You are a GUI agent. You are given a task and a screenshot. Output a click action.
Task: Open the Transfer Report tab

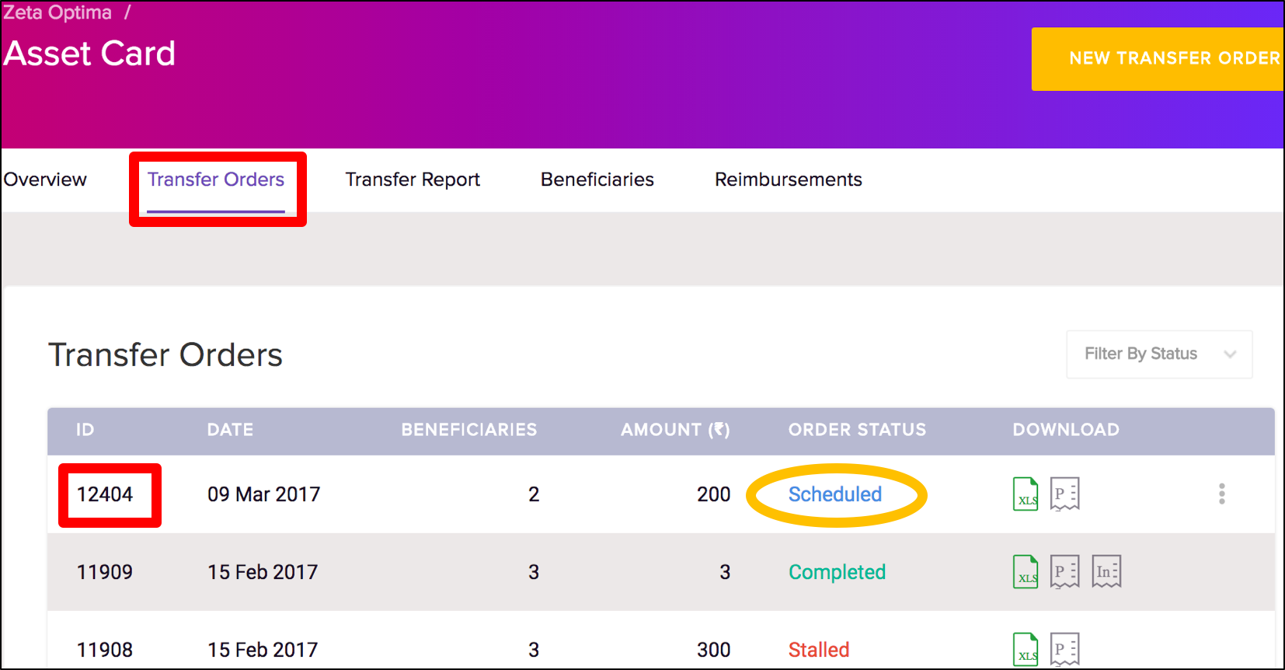coord(413,180)
